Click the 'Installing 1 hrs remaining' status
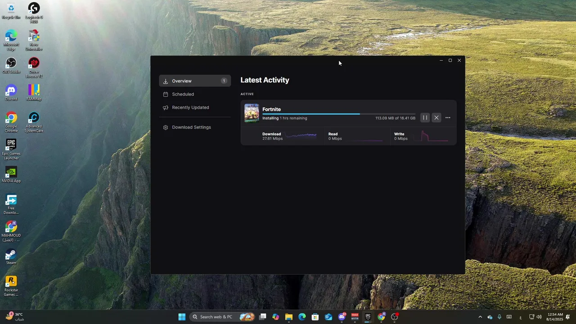The width and height of the screenshot is (576, 324). (x=284, y=118)
